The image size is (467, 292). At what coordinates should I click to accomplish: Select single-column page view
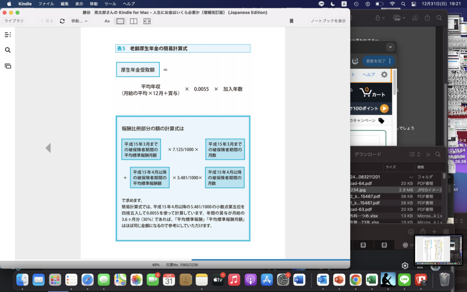(x=120, y=21)
